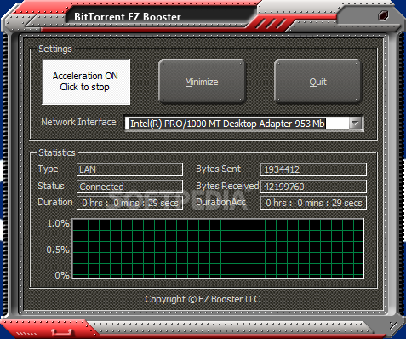Click the Status label in Statistics

(x=51, y=186)
